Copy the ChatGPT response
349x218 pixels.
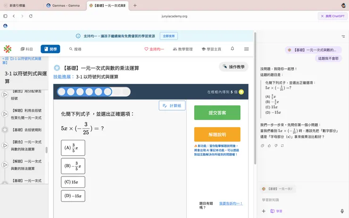[x=263, y=146]
